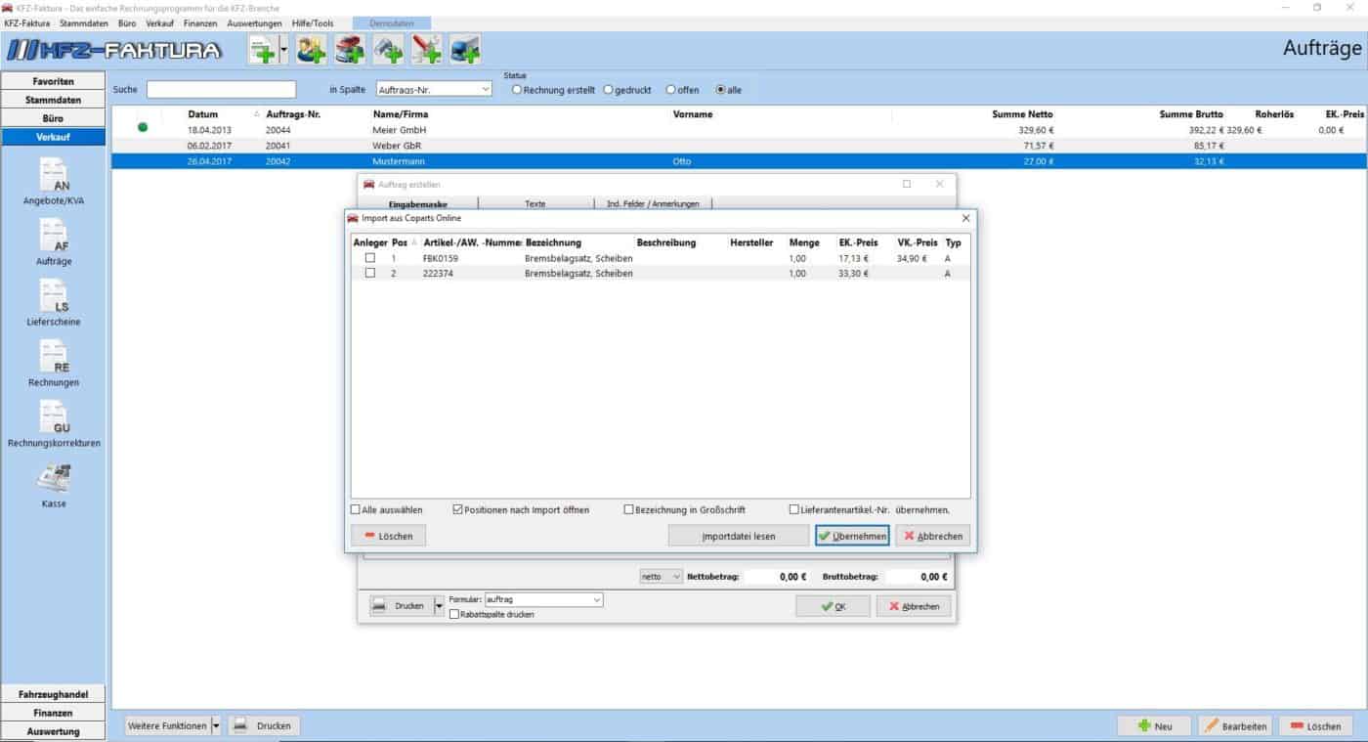Click the Weitere Funktionen button
The width and height of the screenshot is (1368, 742).
point(167,726)
